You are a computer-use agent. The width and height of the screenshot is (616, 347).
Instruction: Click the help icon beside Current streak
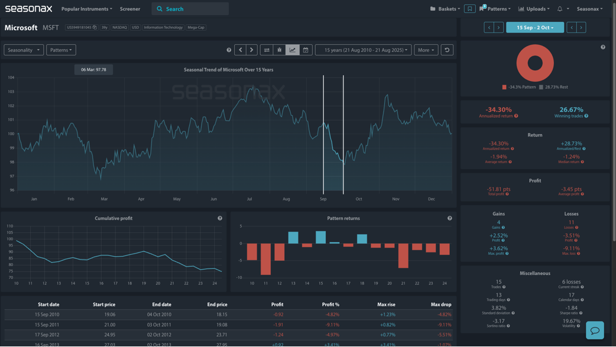[582, 287]
